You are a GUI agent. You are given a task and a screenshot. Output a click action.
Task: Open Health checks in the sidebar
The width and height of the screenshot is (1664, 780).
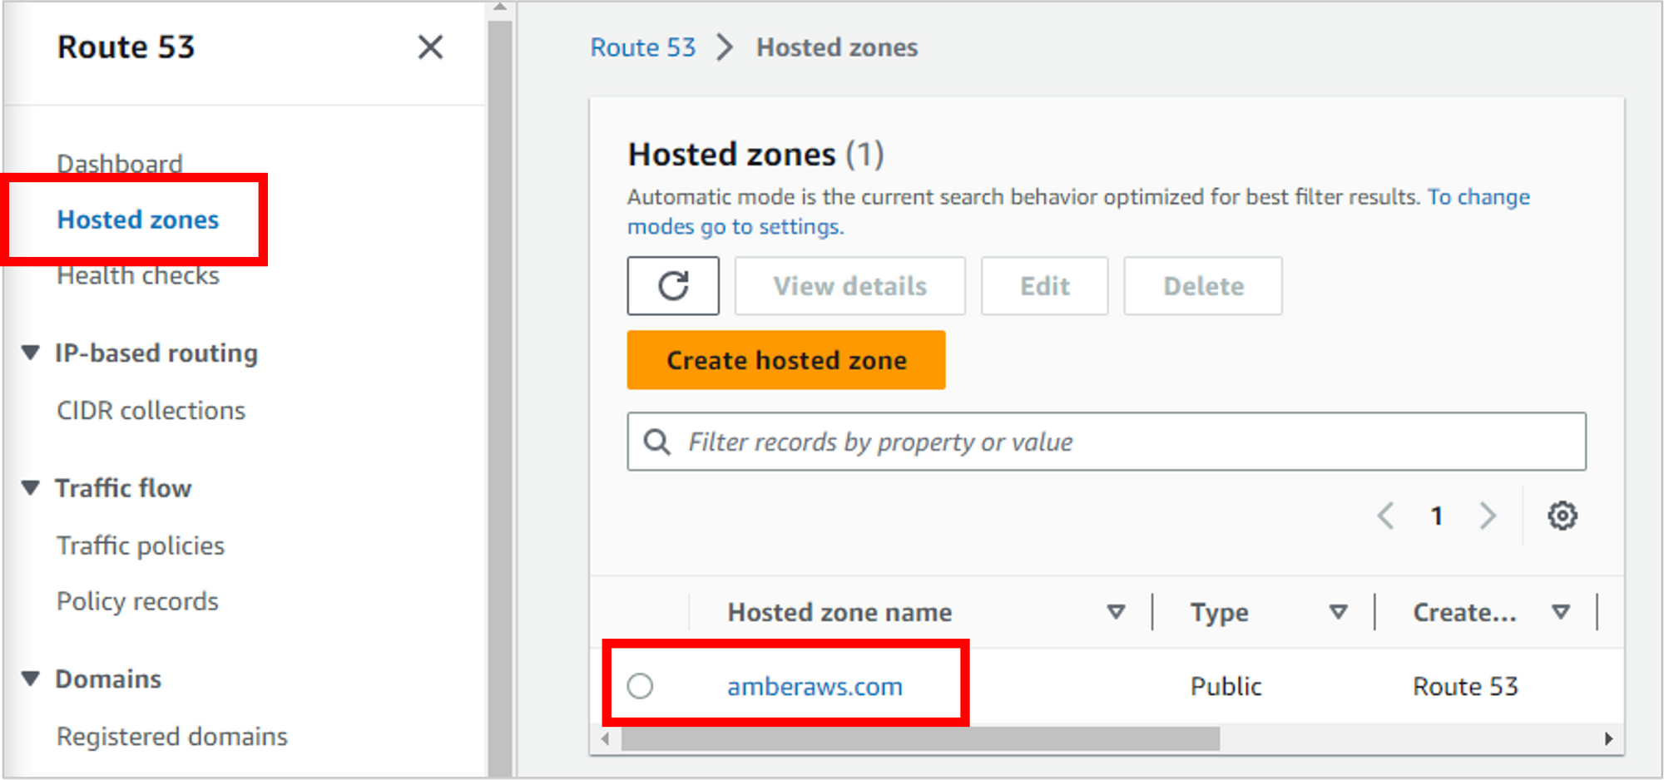[x=138, y=275]
